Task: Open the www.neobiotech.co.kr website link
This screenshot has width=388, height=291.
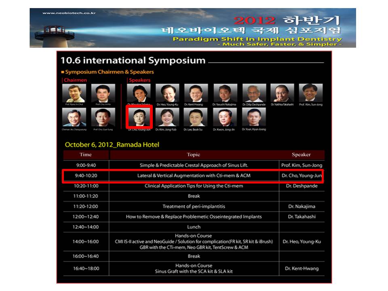Action: tap(69, 13)
